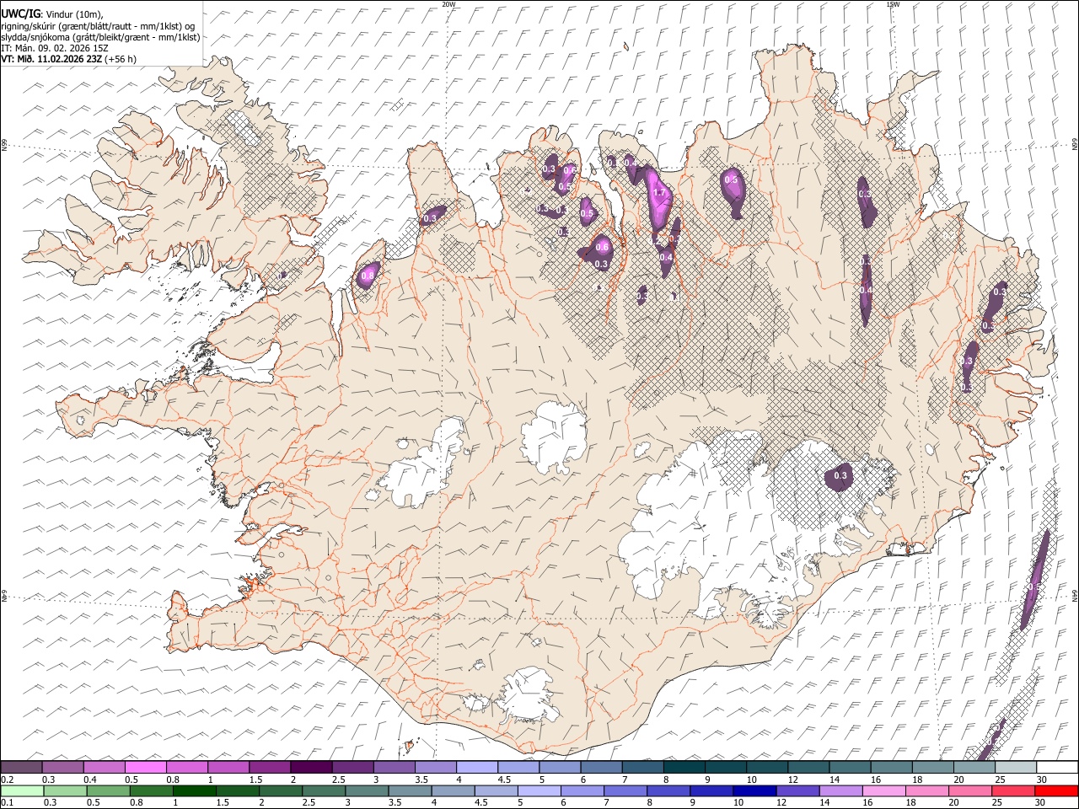Select the upper legend swatch between 18 and 20
1079x809 pixels.
(933, 767)
